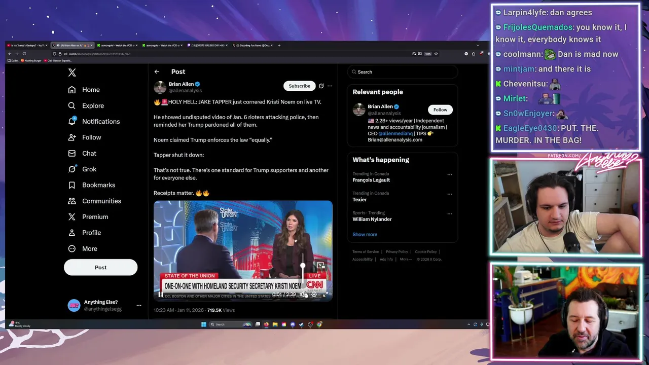Open File Explorer from the taskbar
Screen dimensions: 649x365
click(275, 324)
